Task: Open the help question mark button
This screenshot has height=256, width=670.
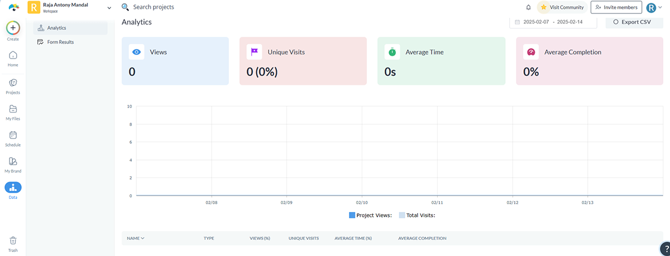Action: pyautogui.click(x=664, y=249)
